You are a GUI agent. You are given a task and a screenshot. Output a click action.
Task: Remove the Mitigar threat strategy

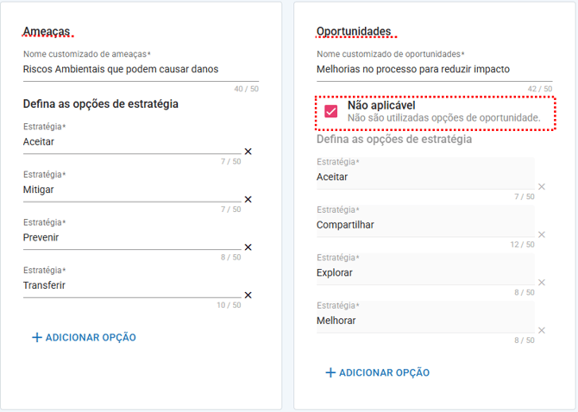coord(248,199)
